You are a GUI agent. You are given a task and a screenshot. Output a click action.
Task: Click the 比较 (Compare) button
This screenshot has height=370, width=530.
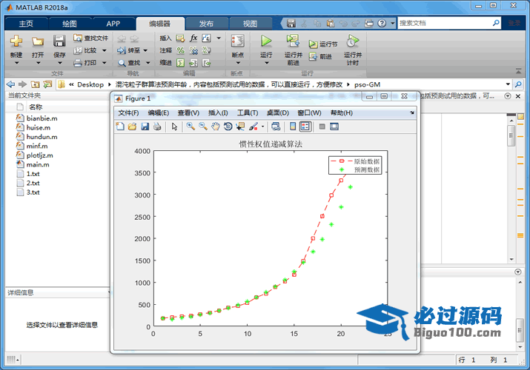(x=87, y=50)
